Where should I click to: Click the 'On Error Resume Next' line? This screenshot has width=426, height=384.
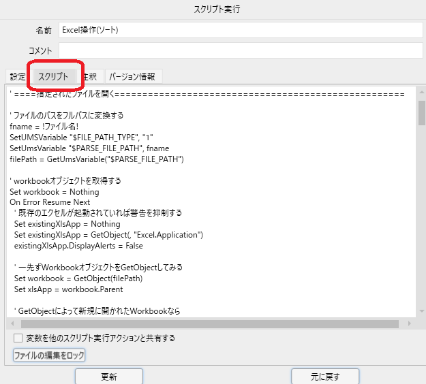pos(48,202)
